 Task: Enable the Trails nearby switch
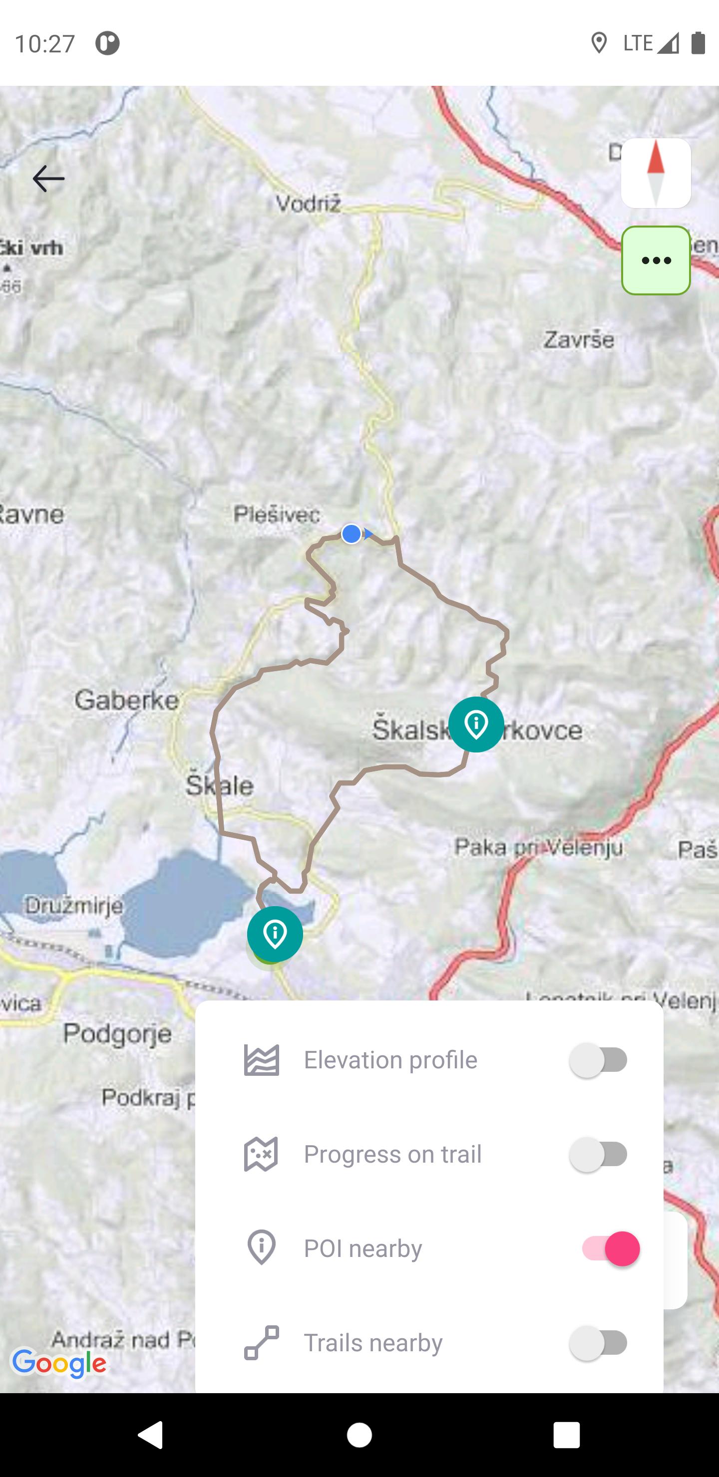pos(599,1342)
